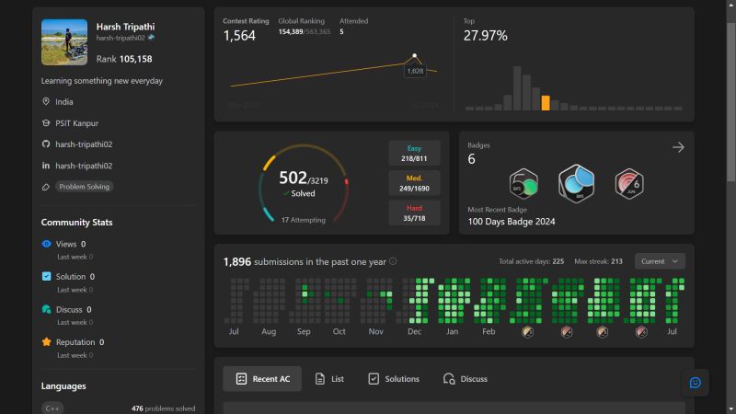
Task: Open all badges with the arrow
Action: click(x=678, y=147)
